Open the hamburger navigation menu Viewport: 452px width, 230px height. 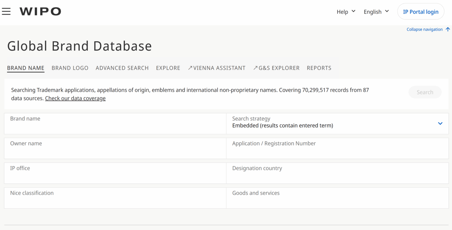tap(6, 11)
